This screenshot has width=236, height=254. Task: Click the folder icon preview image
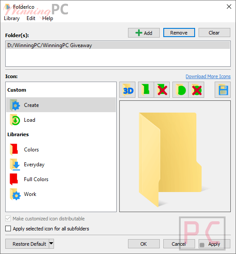click(175, 156)
